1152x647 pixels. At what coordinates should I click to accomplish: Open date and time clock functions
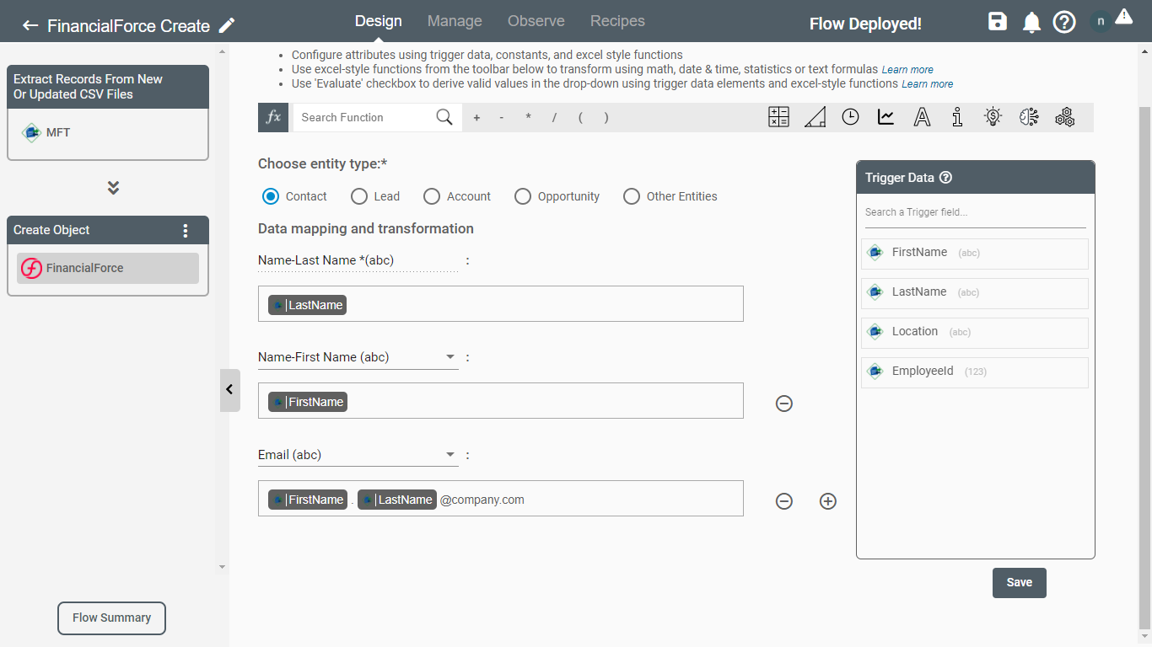tap(850, 117)
